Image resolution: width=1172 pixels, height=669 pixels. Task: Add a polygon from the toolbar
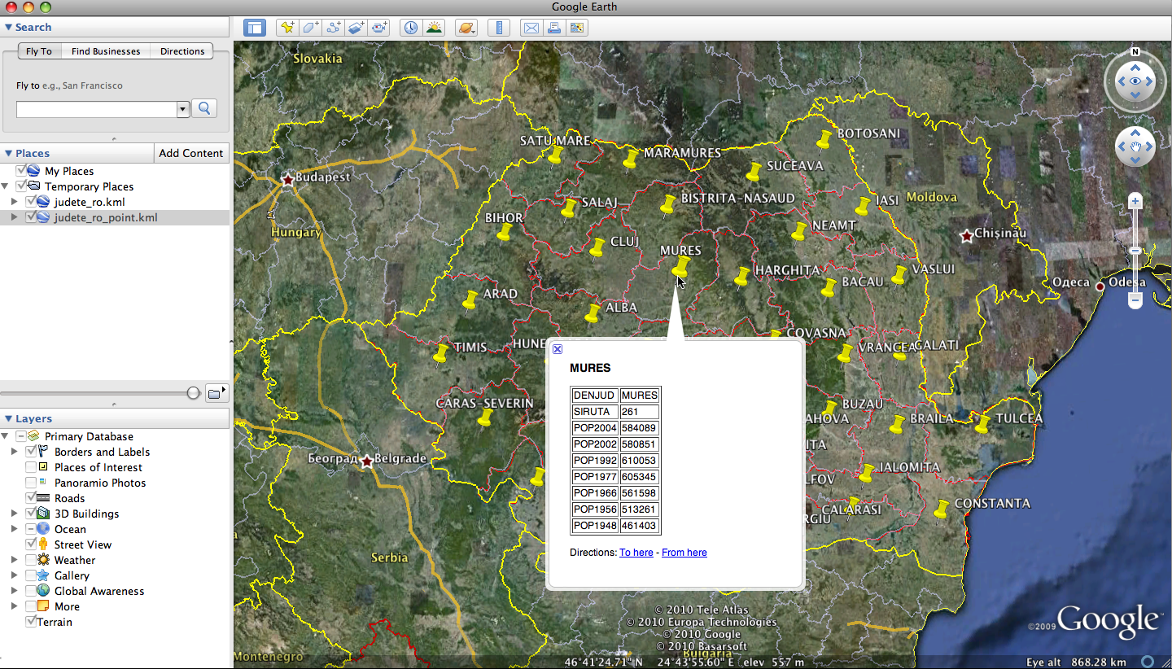pyautogui.click(x=310, y=28)
